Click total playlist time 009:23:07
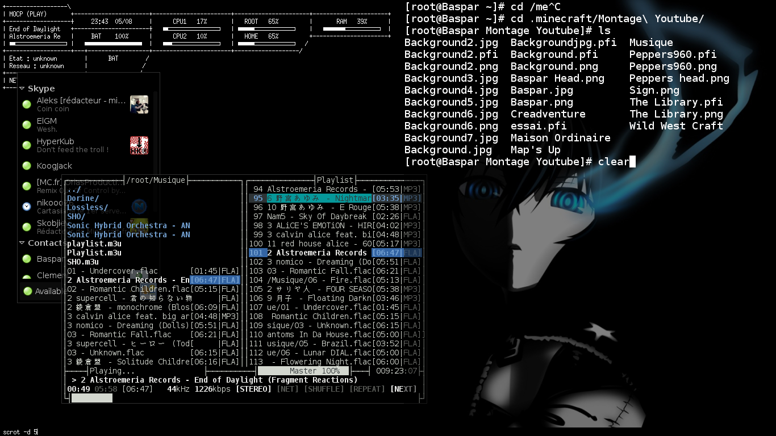This screenshot has width=776, height=436. point(397,371)
